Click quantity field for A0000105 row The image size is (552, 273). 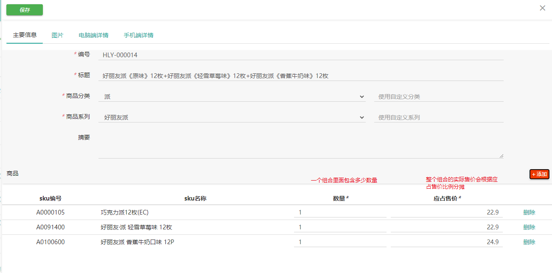coord(340,212)
